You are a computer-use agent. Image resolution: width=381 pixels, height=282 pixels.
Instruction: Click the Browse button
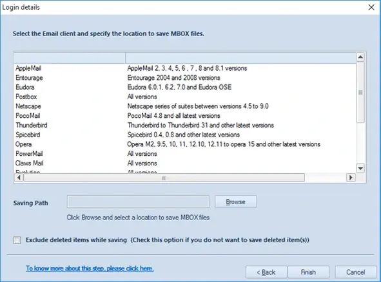point(235,202)
